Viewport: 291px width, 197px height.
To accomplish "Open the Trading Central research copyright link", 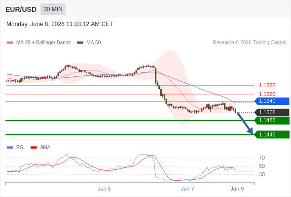I will 250,43.
